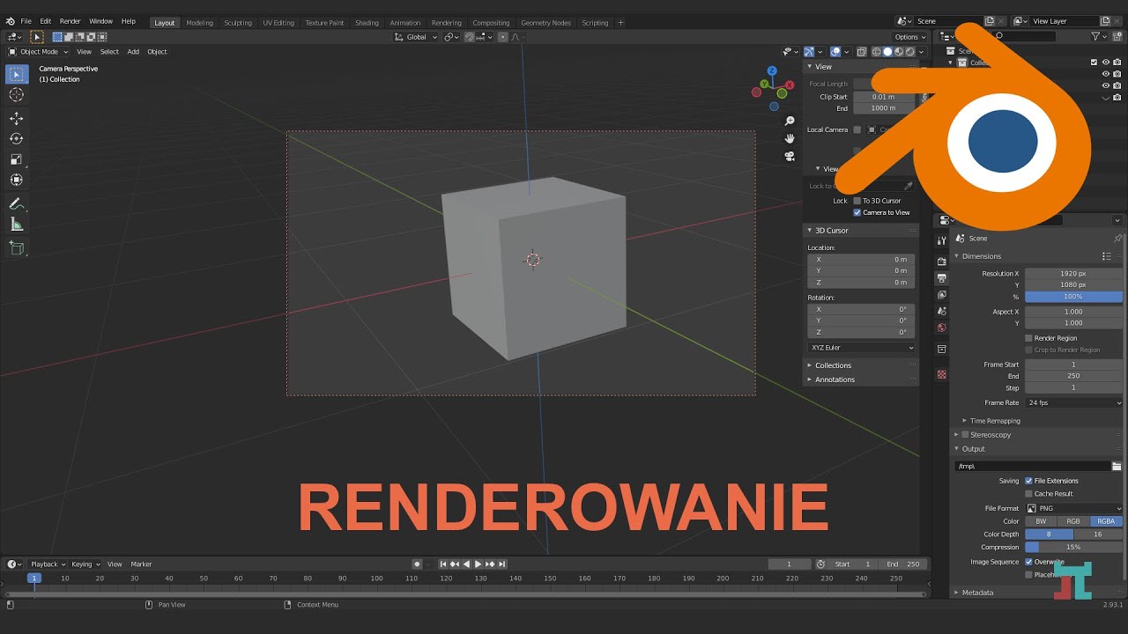Select the Annotate tool
This screenshot has width=1128, height=634.
16,203
